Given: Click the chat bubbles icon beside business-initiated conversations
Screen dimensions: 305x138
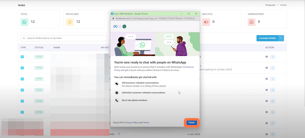Looking at the screenshot, I should click(x=117, y=84).
